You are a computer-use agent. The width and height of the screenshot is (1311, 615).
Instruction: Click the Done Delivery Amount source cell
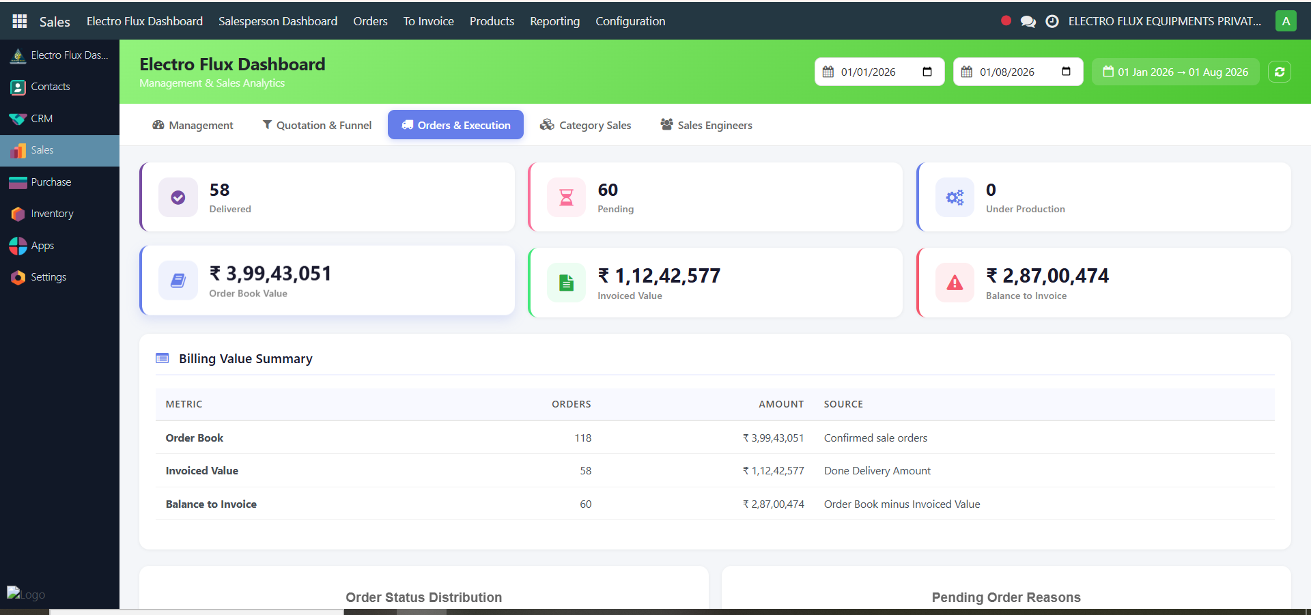click(877, 470)
